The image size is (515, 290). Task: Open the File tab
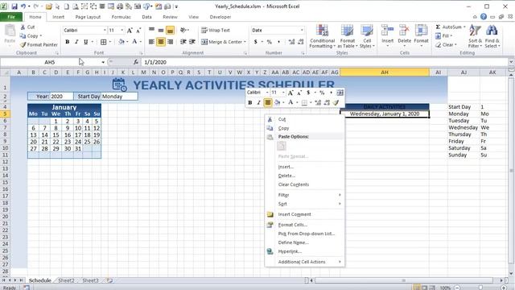11,17
